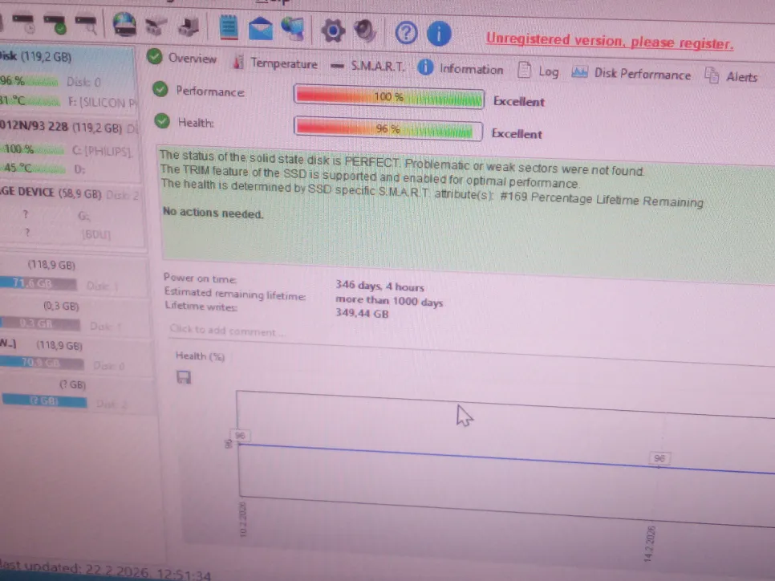Click the envelope send e-mail icon
The width and height of the screenshot is (775, 581).
click(x=261, y=30)
